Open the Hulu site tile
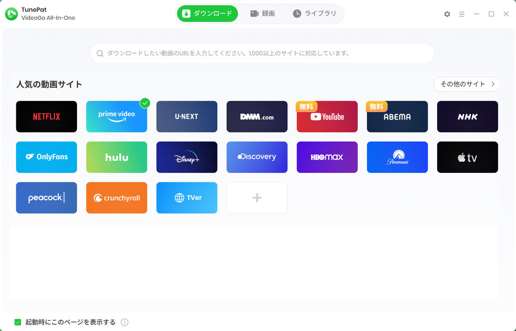Viewport: 516px width, 331px height. click(117, 157)
